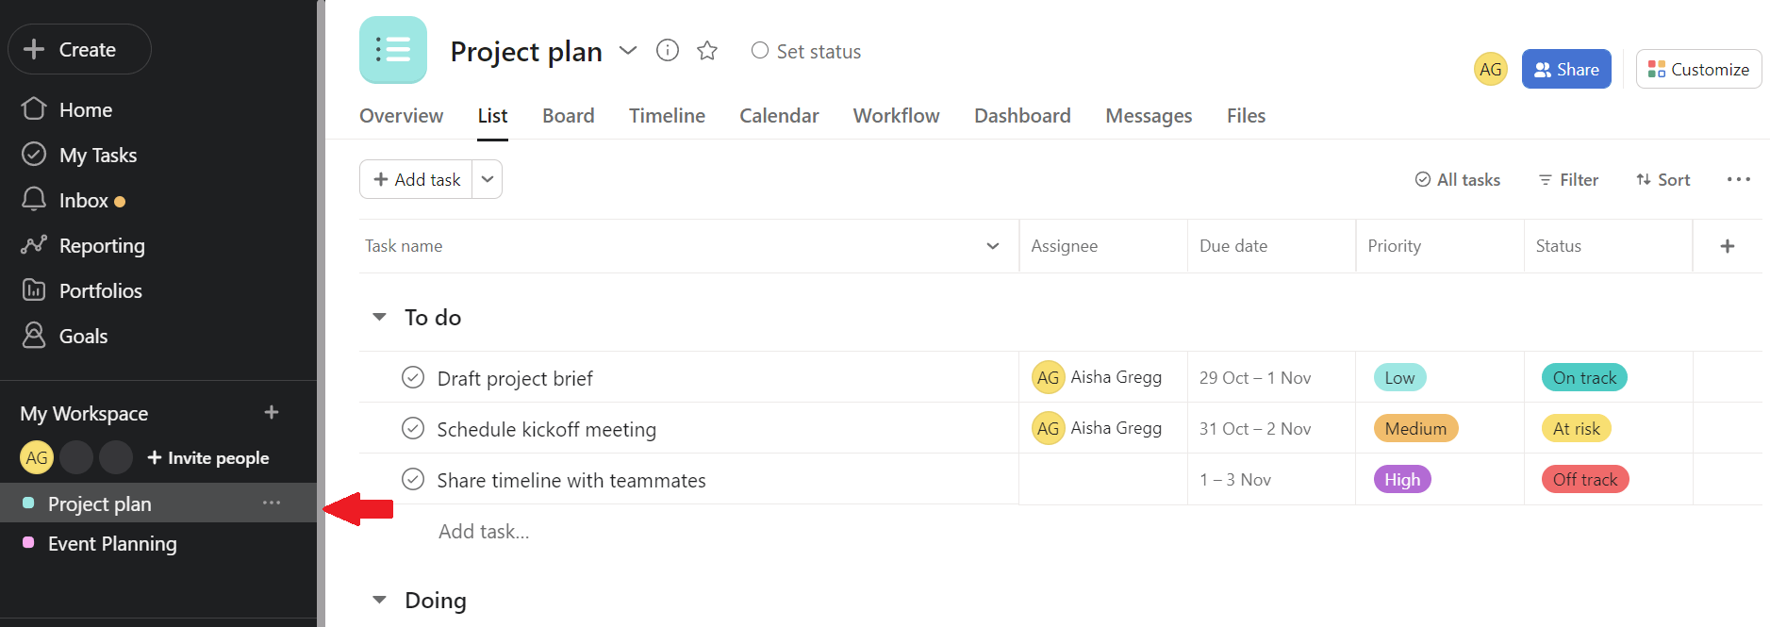The width and height of the screenshot is (1770, 627).
Task: Click the project info icon
Action: 667,51
